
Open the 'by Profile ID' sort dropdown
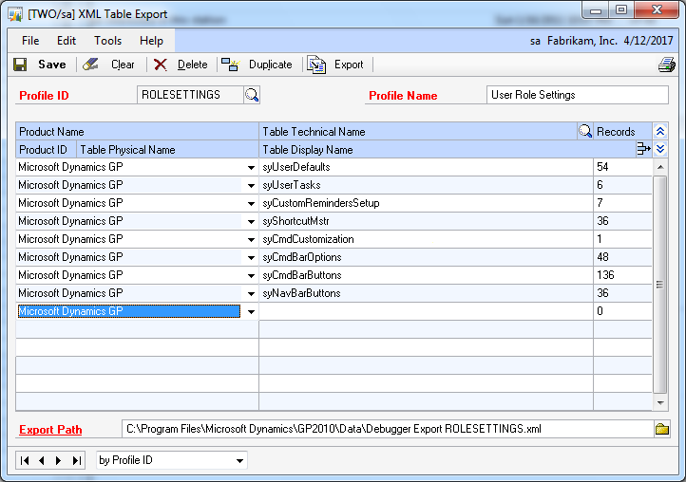(239, 460)
